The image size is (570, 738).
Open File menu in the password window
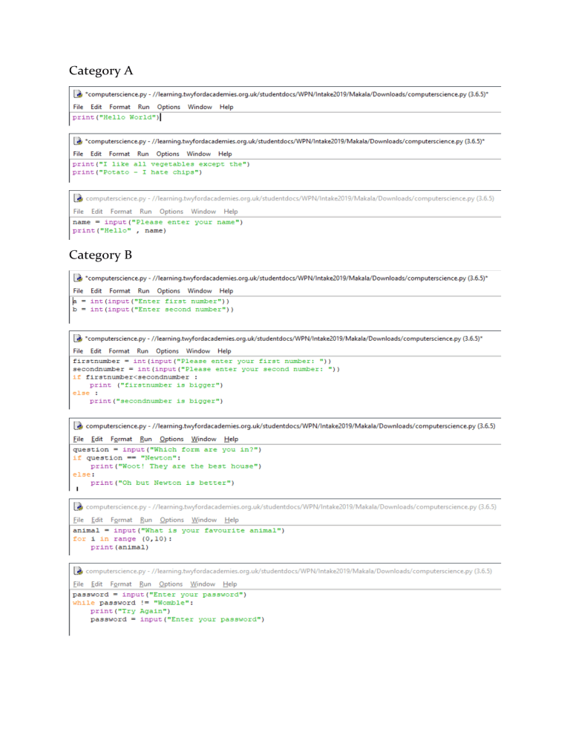[79, 584]
